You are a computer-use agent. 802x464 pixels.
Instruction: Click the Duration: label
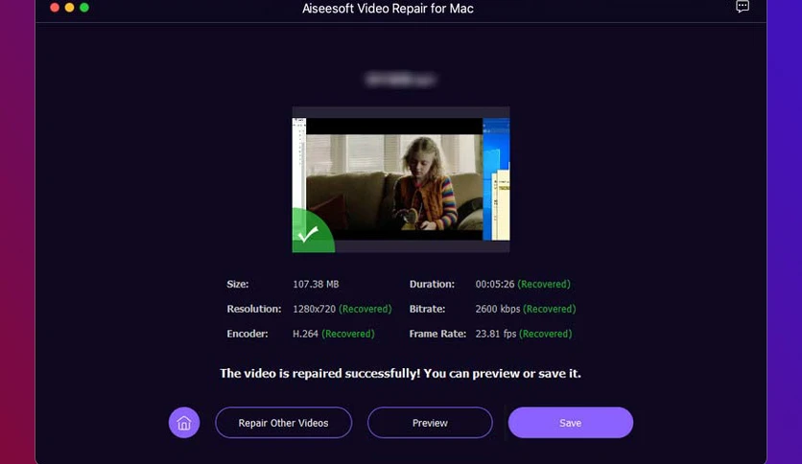point(432,284)
